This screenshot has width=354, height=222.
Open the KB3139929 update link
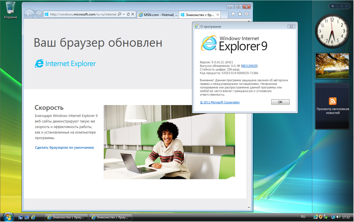tap(249, 66)
